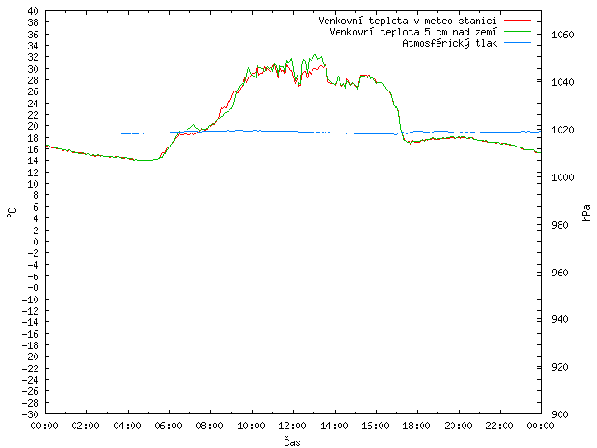Screen dimensions: 597x448
Task: Click the hPa right axis title
Action: pyautogui.click(x=586, y=213)
